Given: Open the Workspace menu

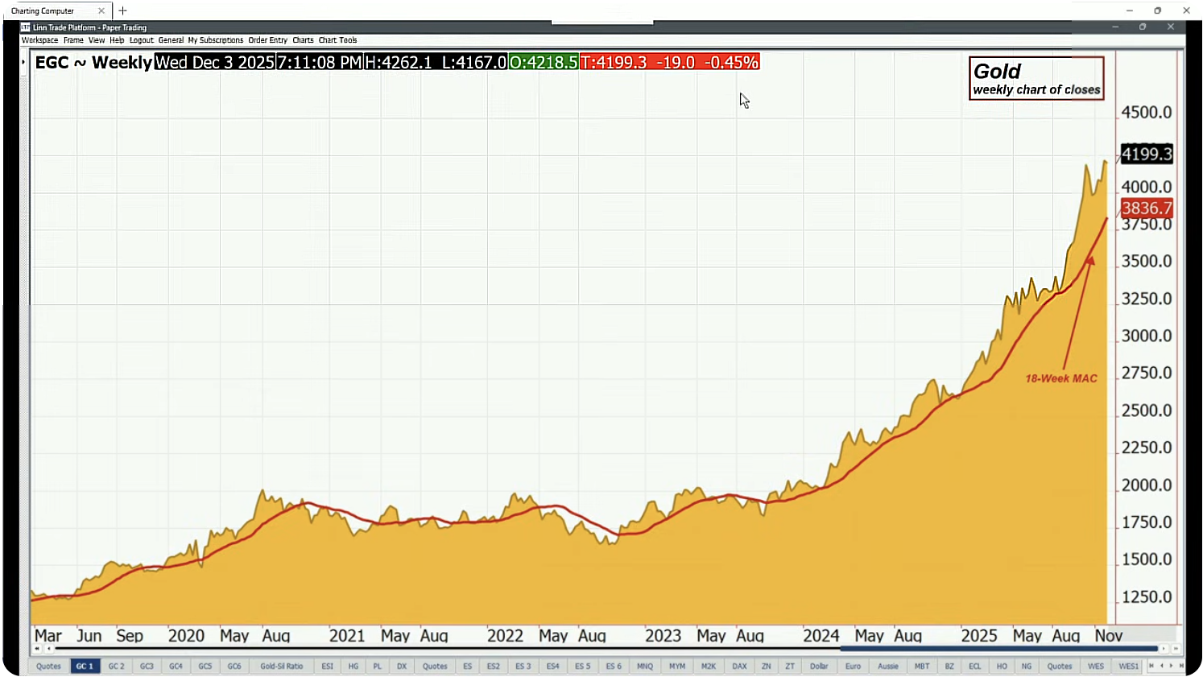Looking at the screenshot, I should tap(39, 40).
